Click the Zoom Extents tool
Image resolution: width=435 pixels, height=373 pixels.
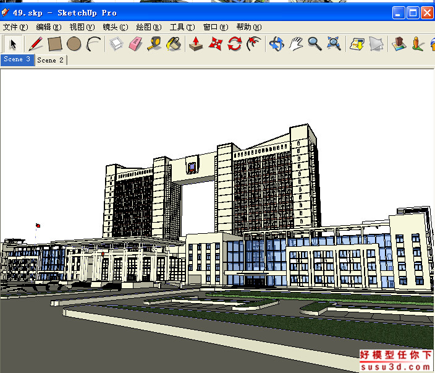pyautogui.click(x=334, y=44)
